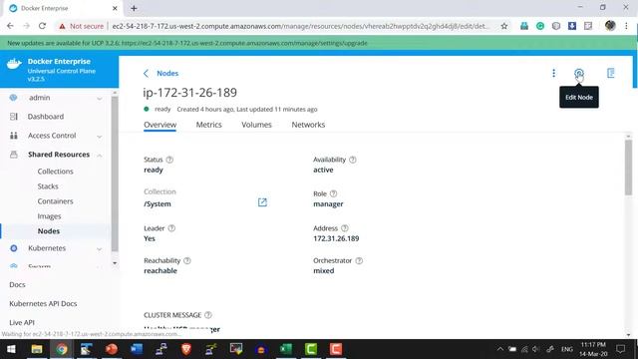Click the browser address bar URL
The width and height of the screenshot is (638, 359).
pos(301,26)
